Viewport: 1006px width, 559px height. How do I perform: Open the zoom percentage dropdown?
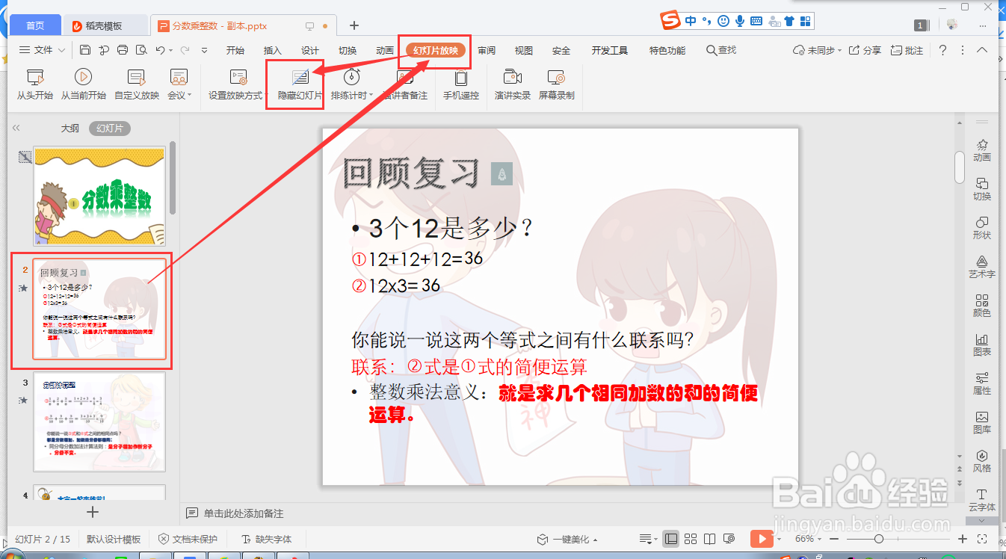click(818, 538)
